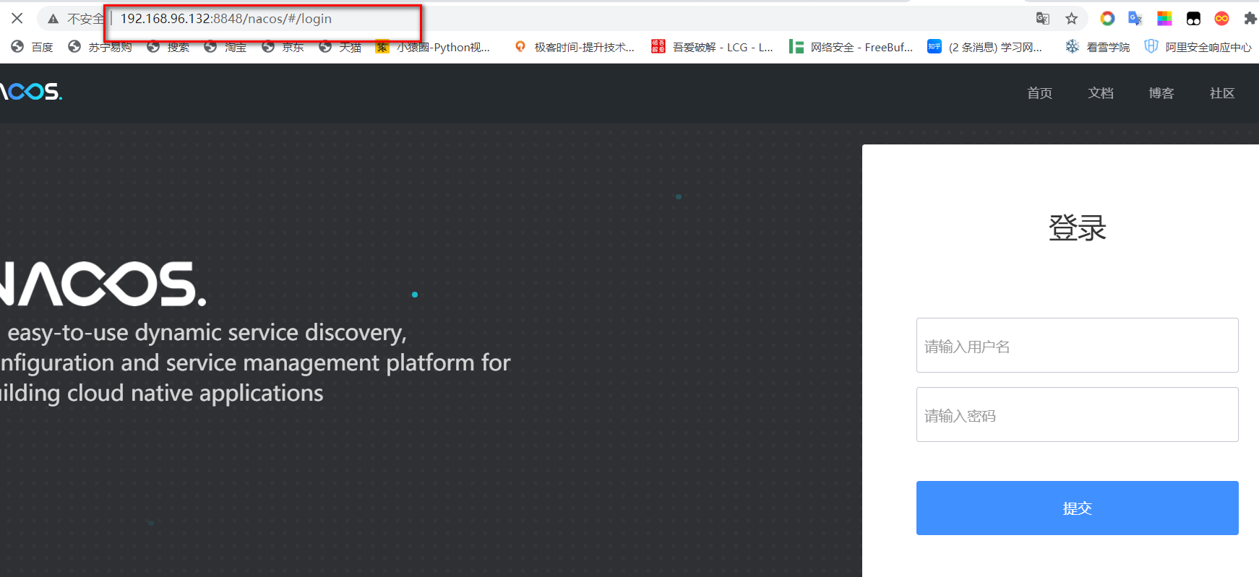Click the not-secure warning triangle icon
The height and width of the screenshot is (577, 1259).
click(53, 19)
